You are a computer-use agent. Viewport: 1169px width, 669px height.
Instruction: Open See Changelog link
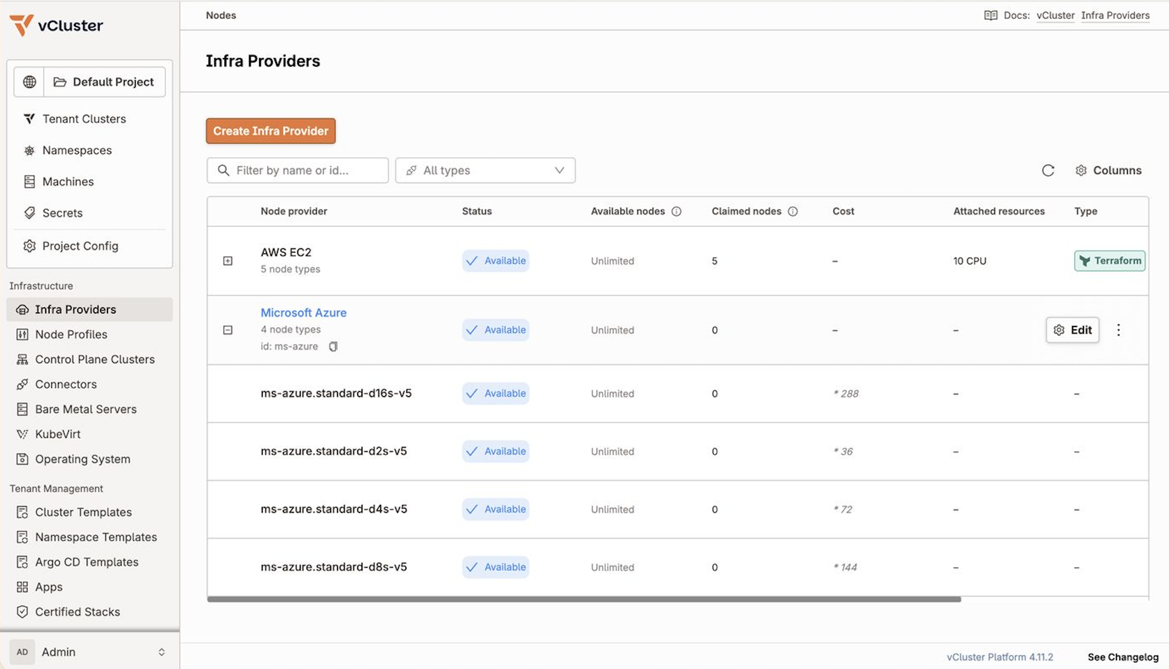1123,657
